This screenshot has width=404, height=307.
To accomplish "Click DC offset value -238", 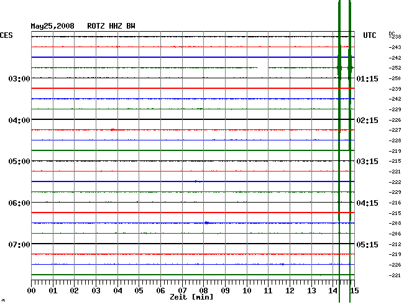I will pyautogui.click(x=395, y=37).
